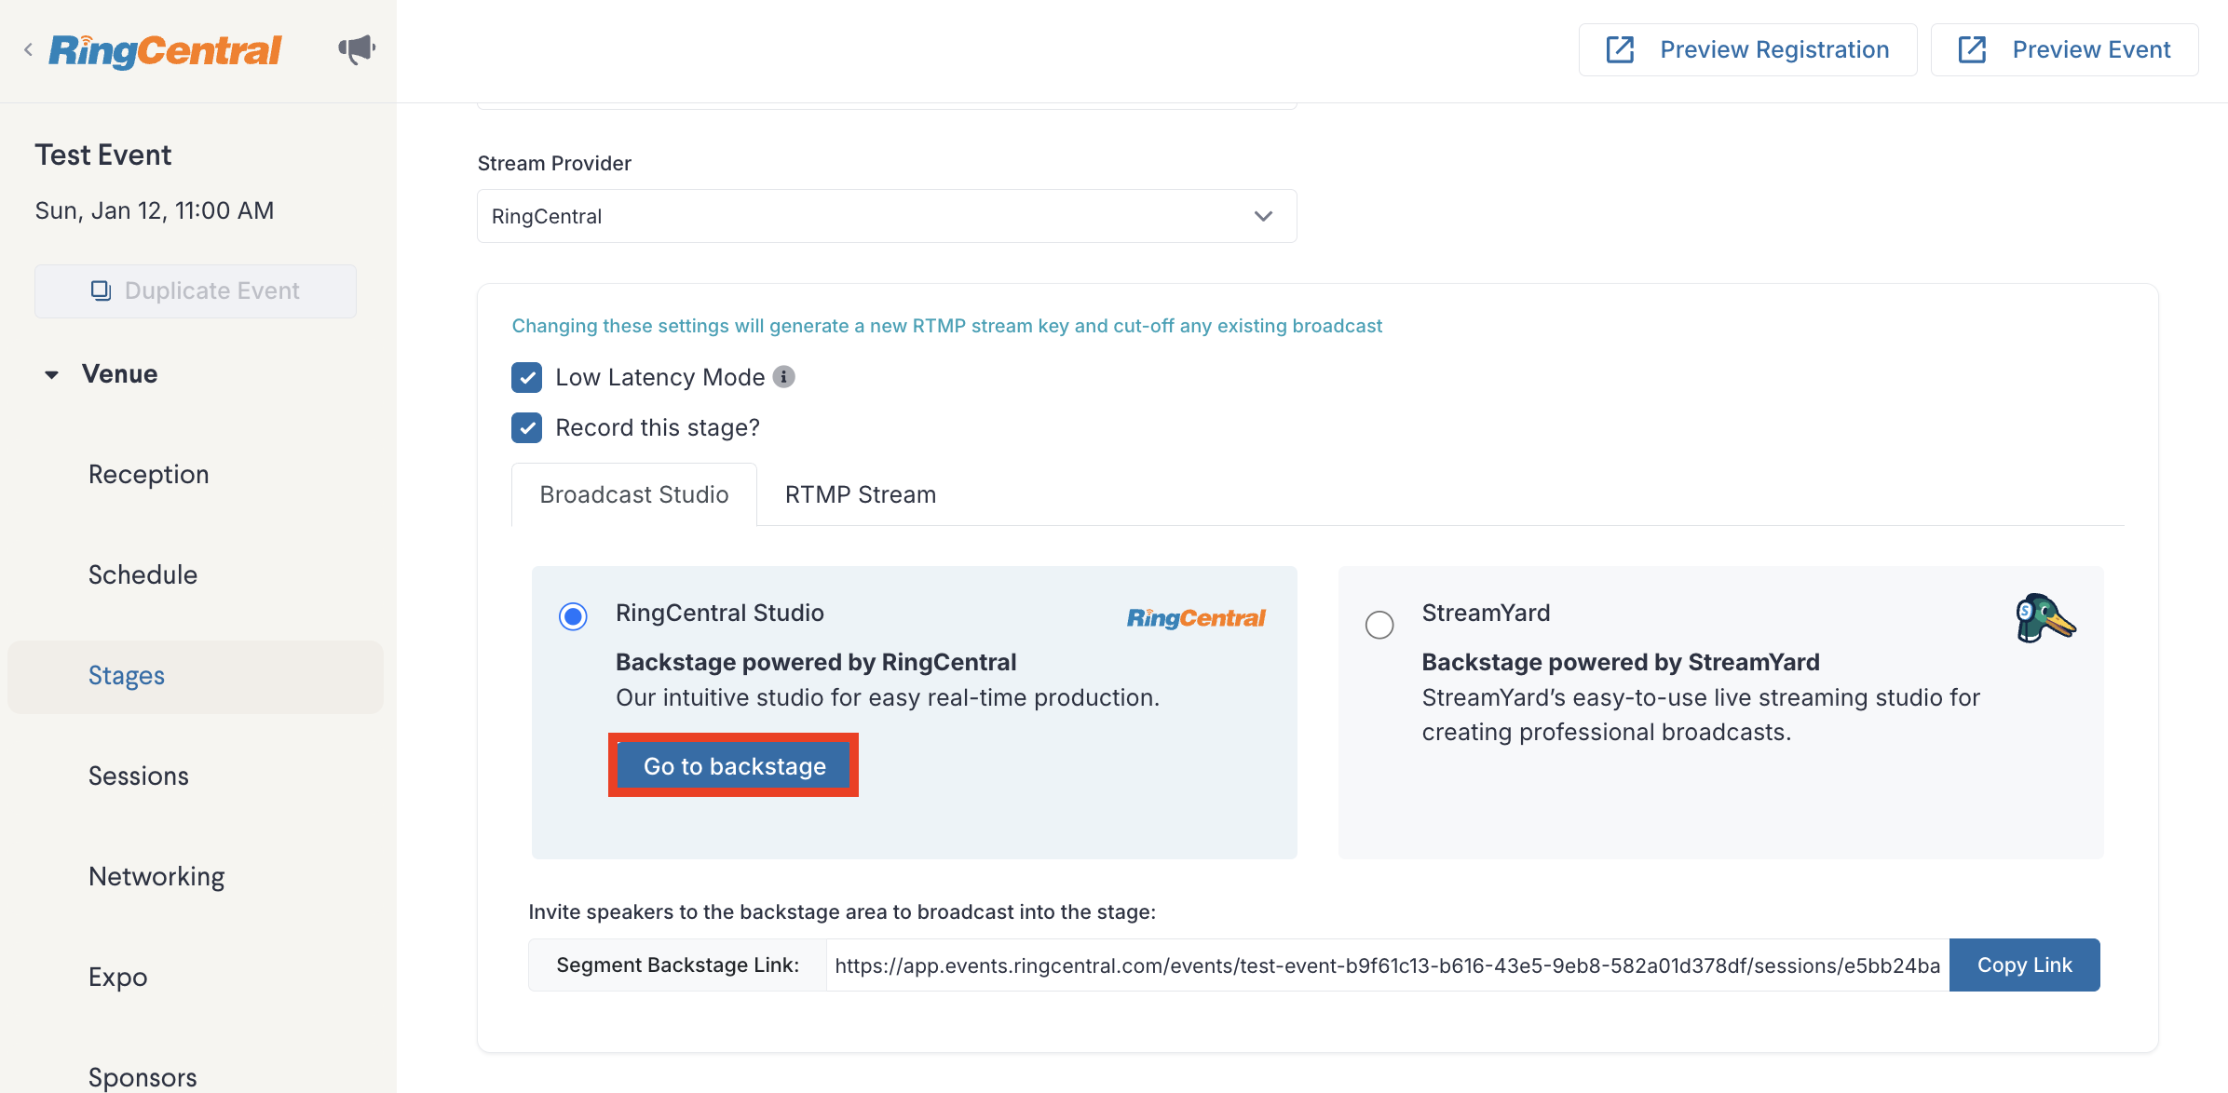Select the StreamYard radio button
Screen dimensions: 2228x1093
[1379, 624]
